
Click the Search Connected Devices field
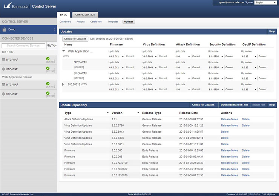click(x=23, y=46)
